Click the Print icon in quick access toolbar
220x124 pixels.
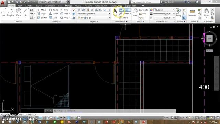(25, 2)
